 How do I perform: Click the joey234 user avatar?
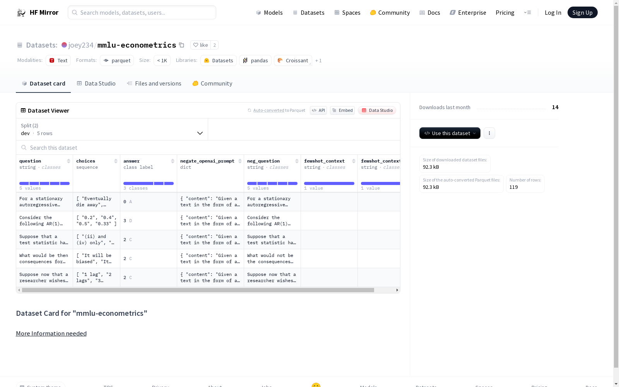click(64, 45)
